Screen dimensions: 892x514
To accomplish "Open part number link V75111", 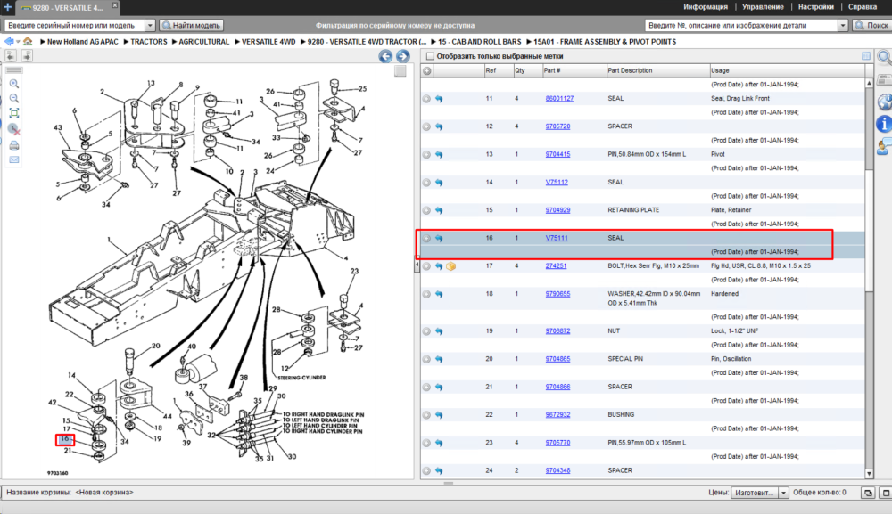I will 557,239.
